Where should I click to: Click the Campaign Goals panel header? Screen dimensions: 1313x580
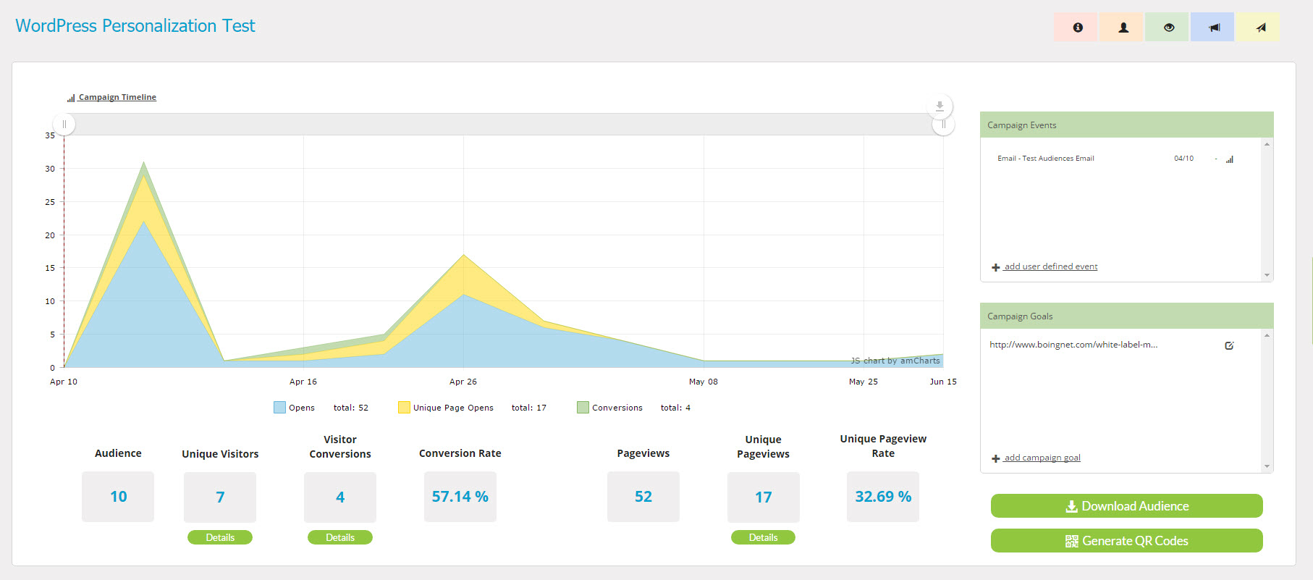coord(1126,316)
